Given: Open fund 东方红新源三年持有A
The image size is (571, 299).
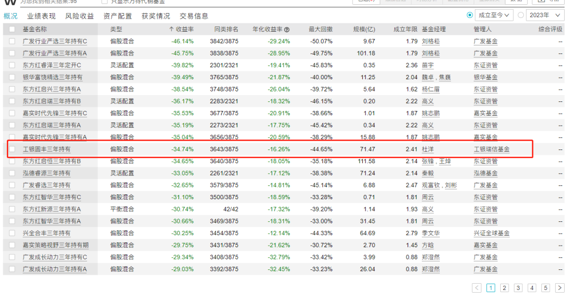Looking at the screenshot, I should pyautogui.click(x=52, y=209).
